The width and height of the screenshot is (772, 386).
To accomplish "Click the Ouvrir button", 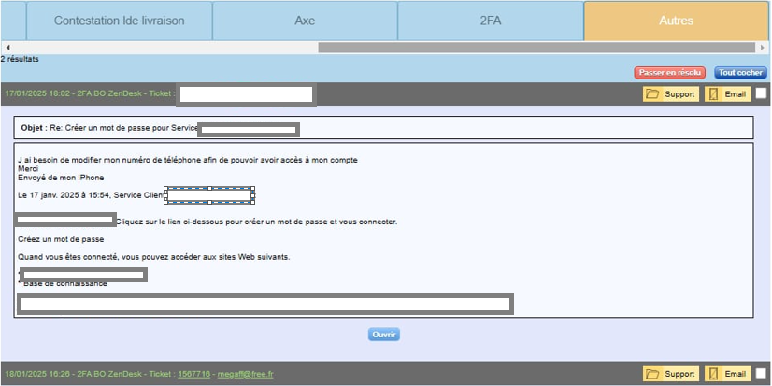I will click(384, 335).
